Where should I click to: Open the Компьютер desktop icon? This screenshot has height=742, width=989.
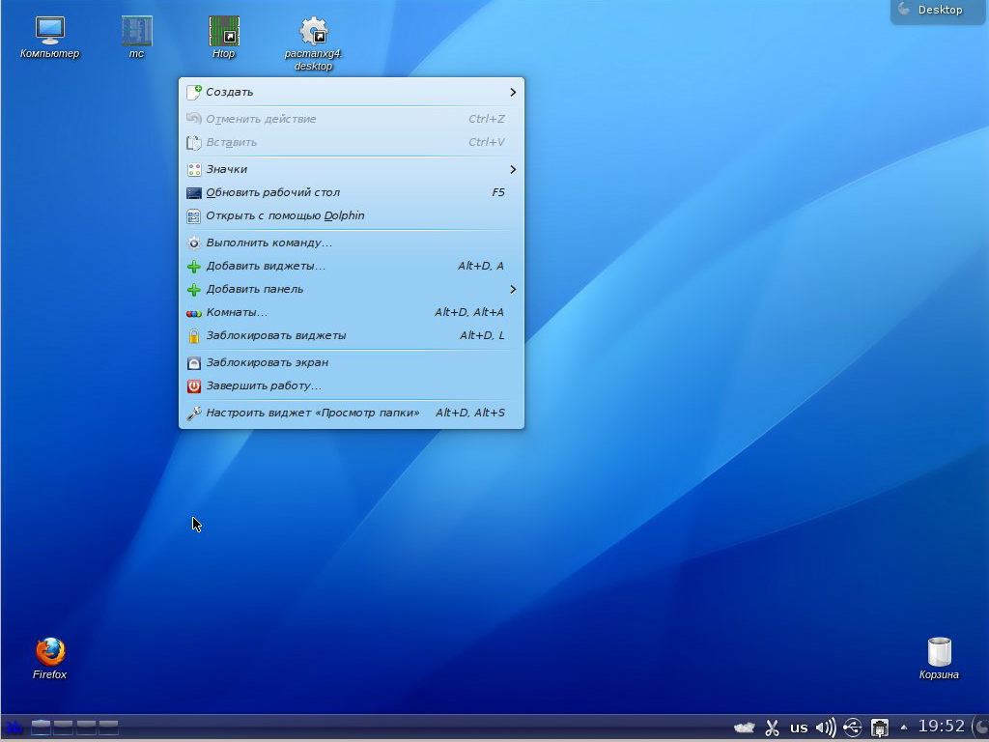pos(50,38)
